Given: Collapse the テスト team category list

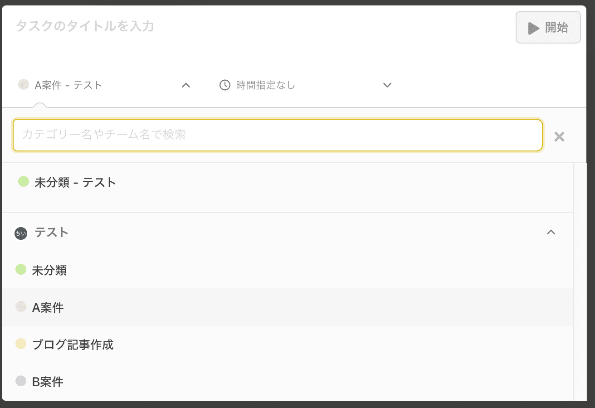Looking at the screenshot, I should [551, 233].
